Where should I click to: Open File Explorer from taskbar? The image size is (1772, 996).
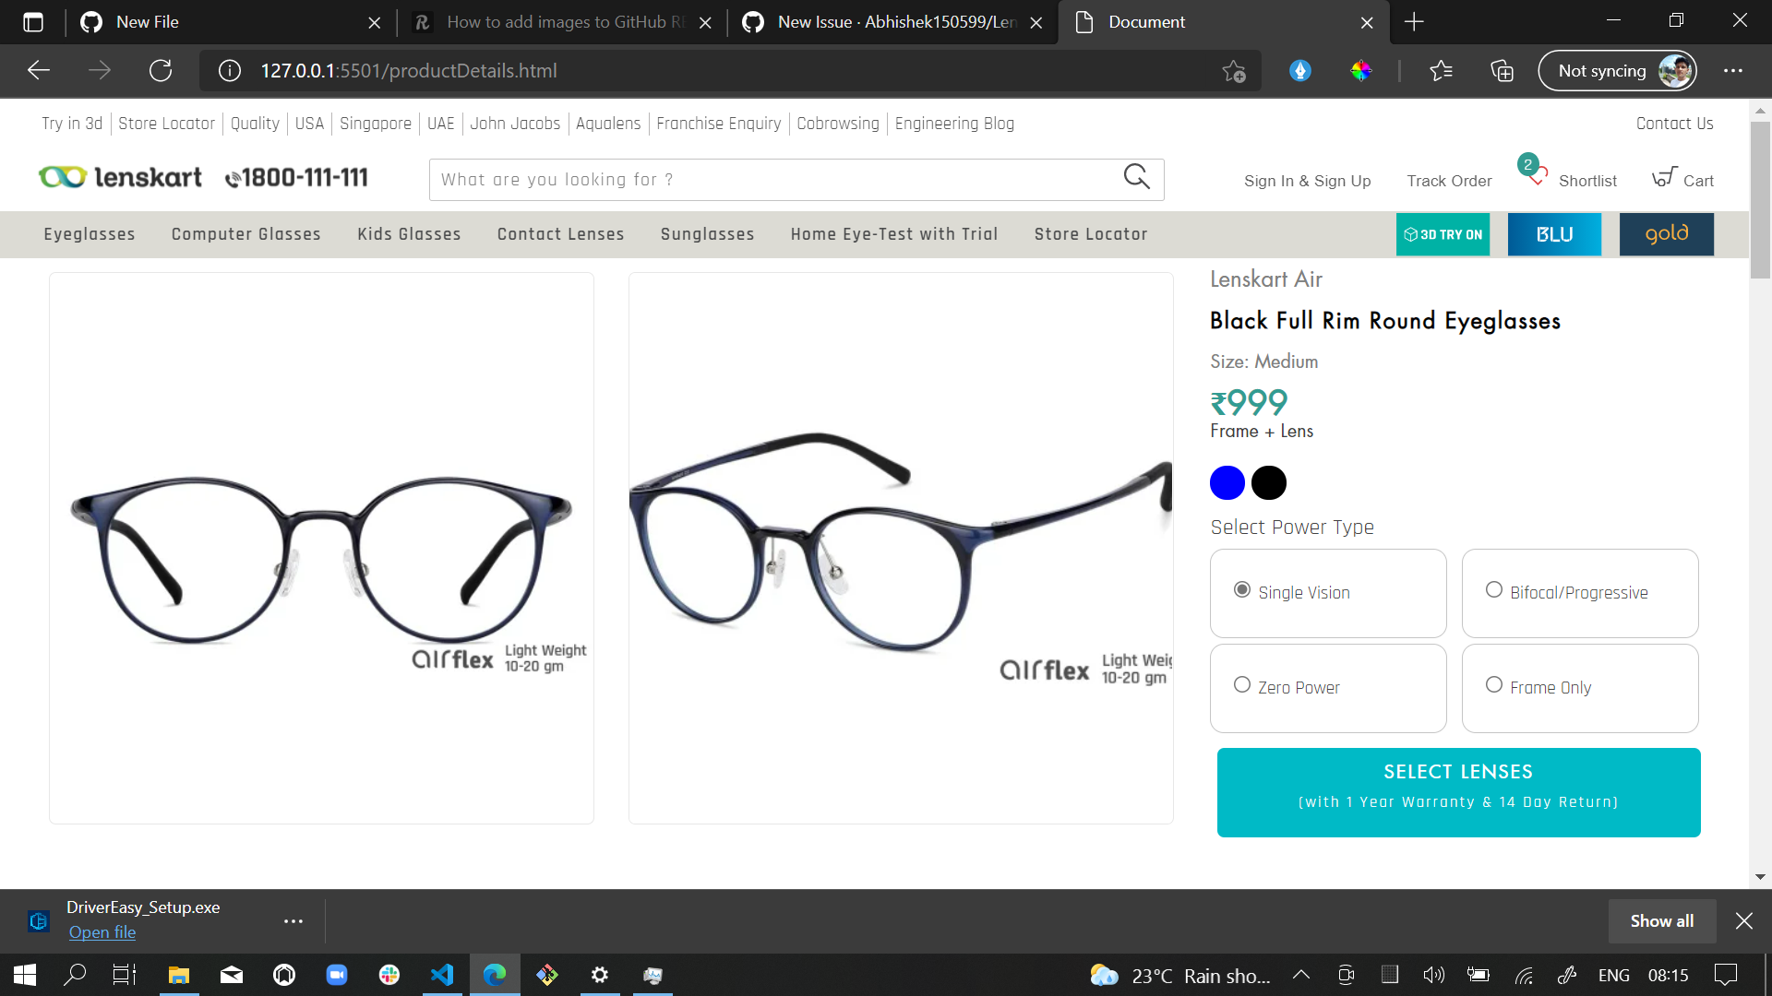click(x=179, y=975)
